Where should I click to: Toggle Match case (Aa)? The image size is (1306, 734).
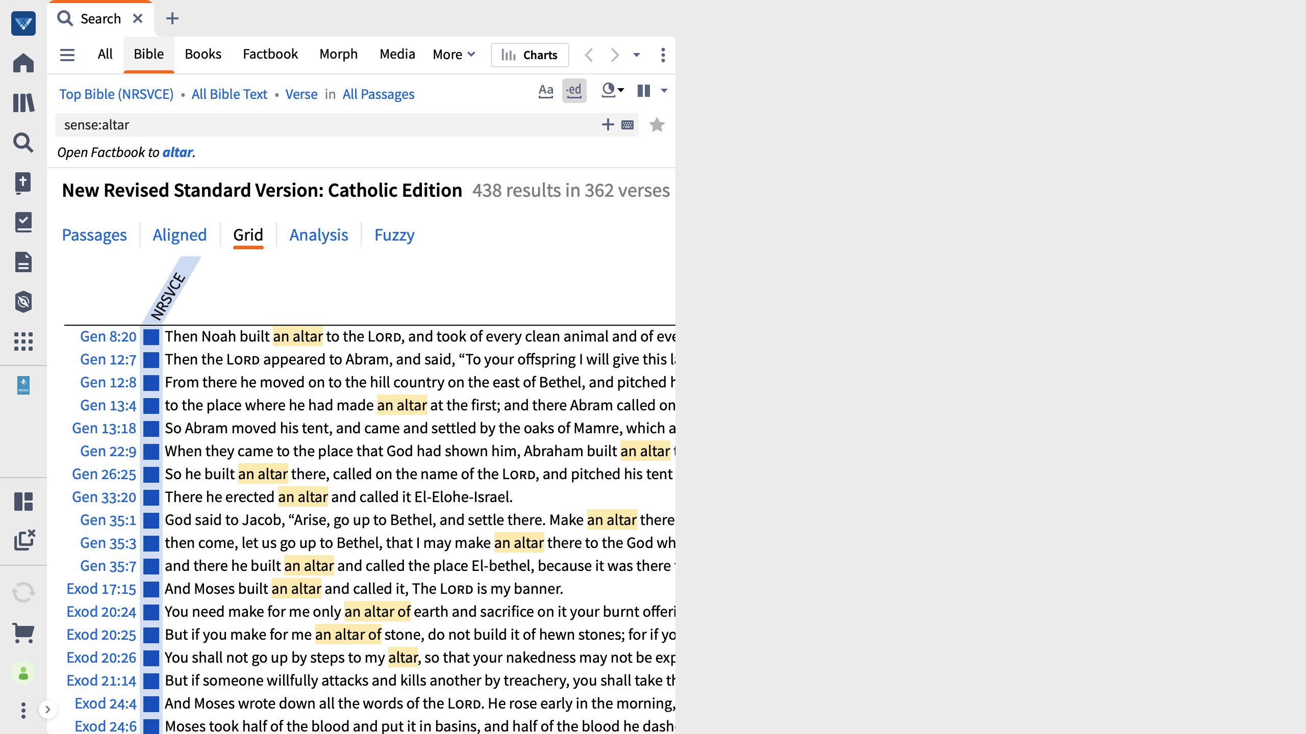(x=546, y=91)
